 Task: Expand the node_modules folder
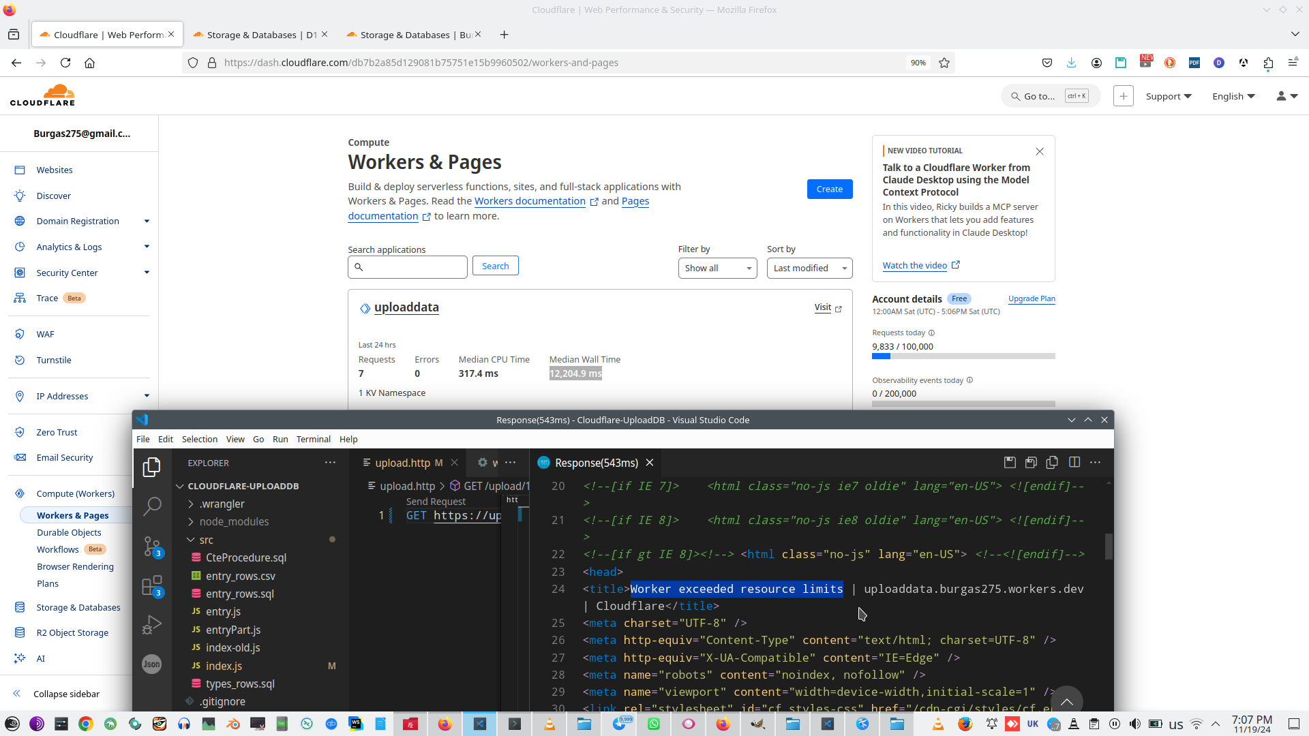235,521
